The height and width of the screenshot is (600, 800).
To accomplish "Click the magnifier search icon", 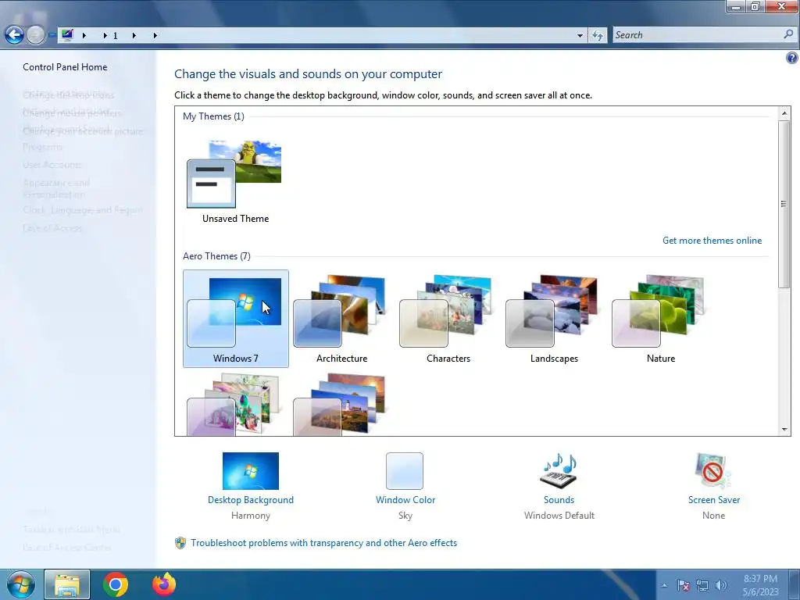I will point(788,34).
